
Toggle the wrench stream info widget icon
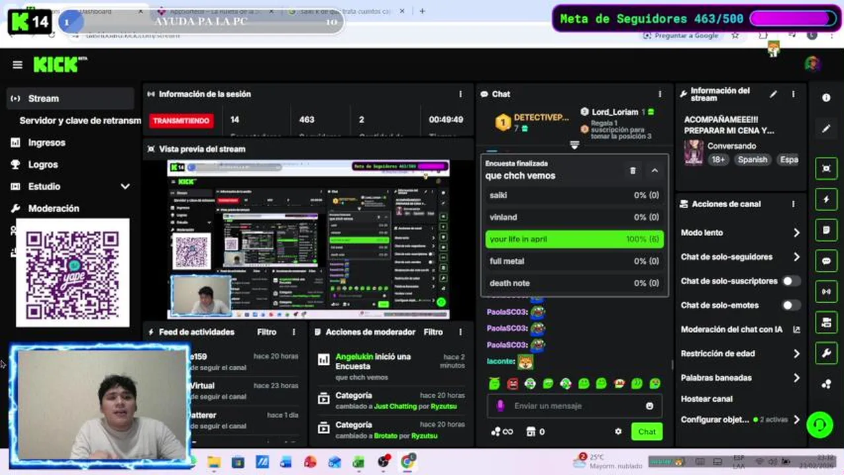[x=826, y=354]
